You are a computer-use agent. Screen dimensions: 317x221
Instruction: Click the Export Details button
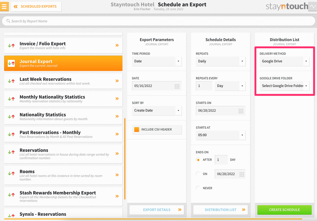point(157,210)
